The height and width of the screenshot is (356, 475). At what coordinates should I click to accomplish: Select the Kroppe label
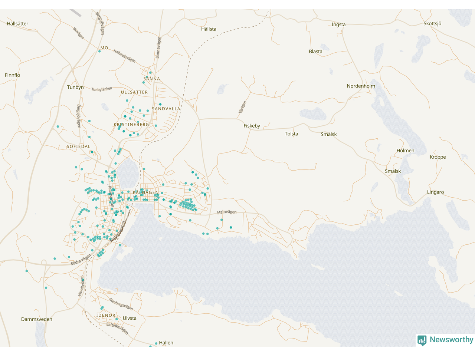pyautogui.click(x=438, y=157)
